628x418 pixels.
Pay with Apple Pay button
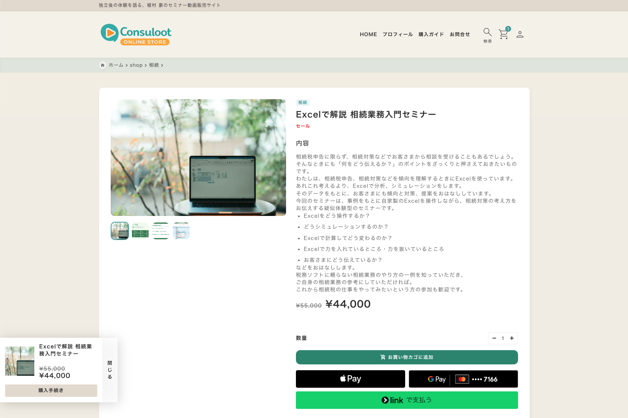tap(350, 379)
